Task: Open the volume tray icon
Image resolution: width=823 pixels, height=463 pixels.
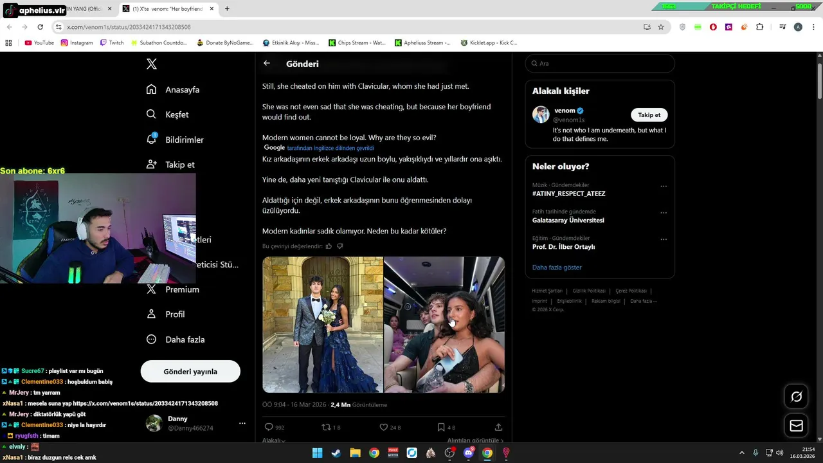Action: (x=779, y=453)
